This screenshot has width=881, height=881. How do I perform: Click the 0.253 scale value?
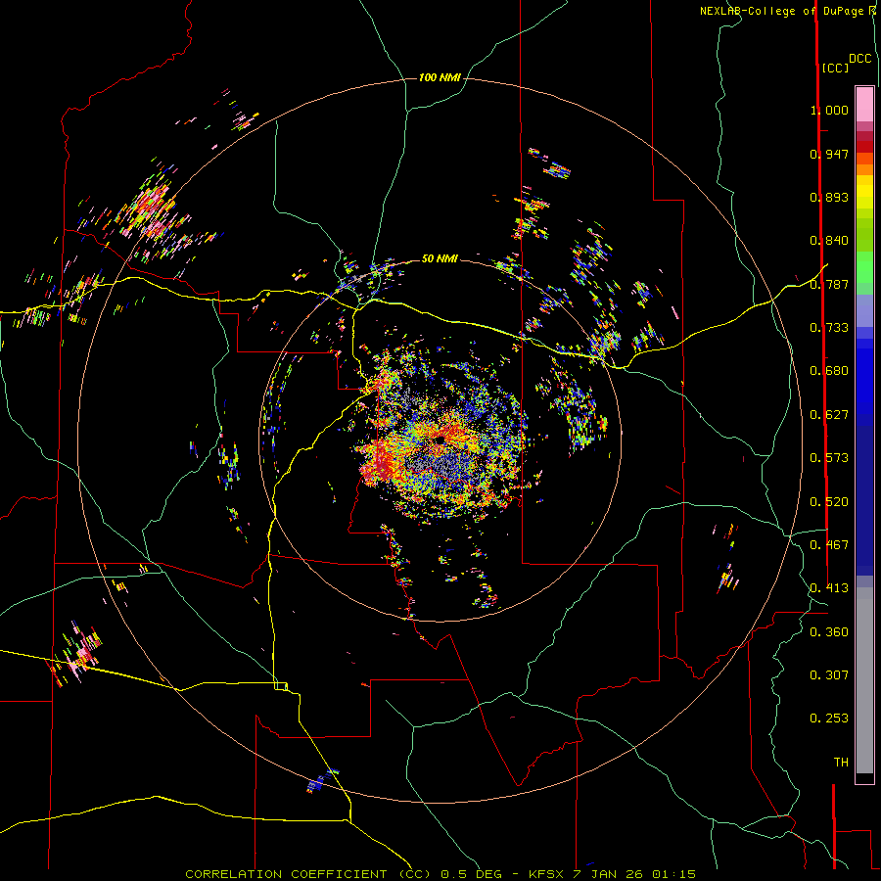click(829, 719)
